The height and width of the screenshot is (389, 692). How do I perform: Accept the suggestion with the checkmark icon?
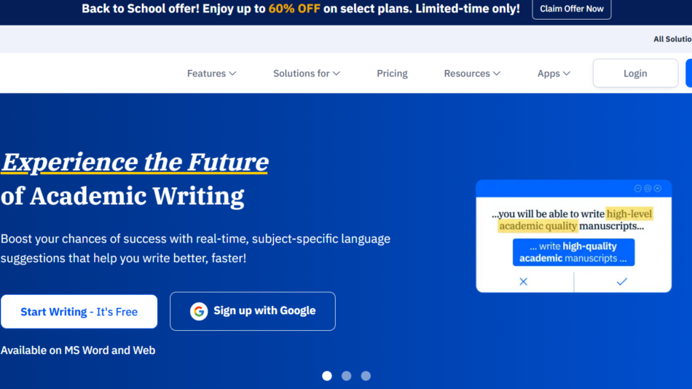621,282
